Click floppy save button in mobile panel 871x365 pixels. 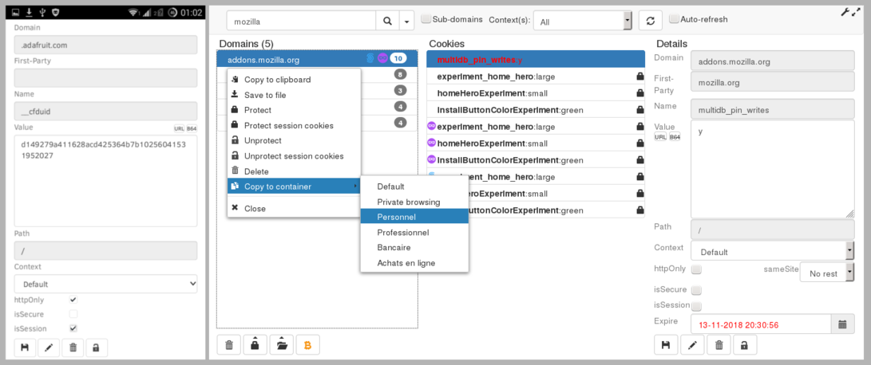click(x=25, y=347)
